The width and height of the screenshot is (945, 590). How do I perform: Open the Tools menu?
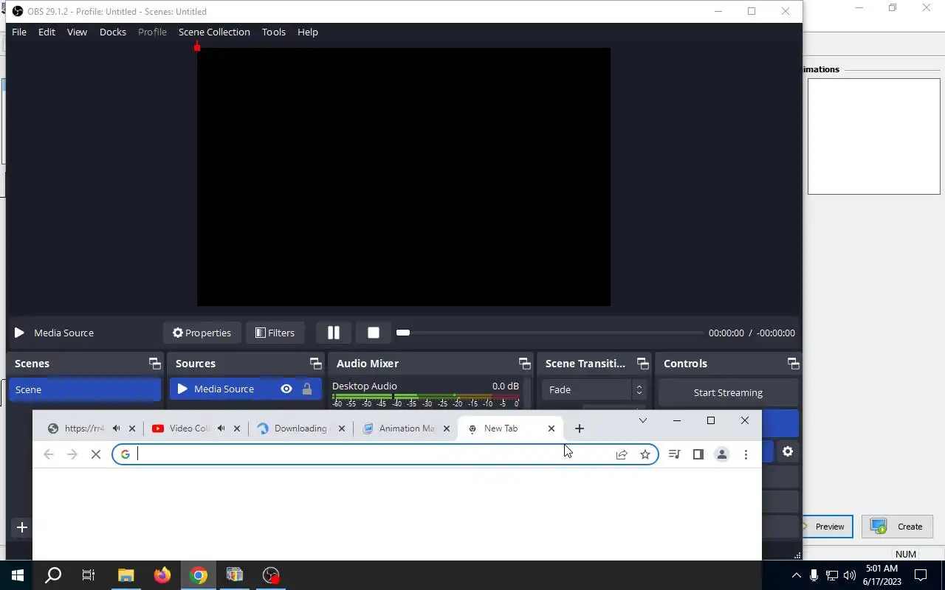[x=273, y=32]
